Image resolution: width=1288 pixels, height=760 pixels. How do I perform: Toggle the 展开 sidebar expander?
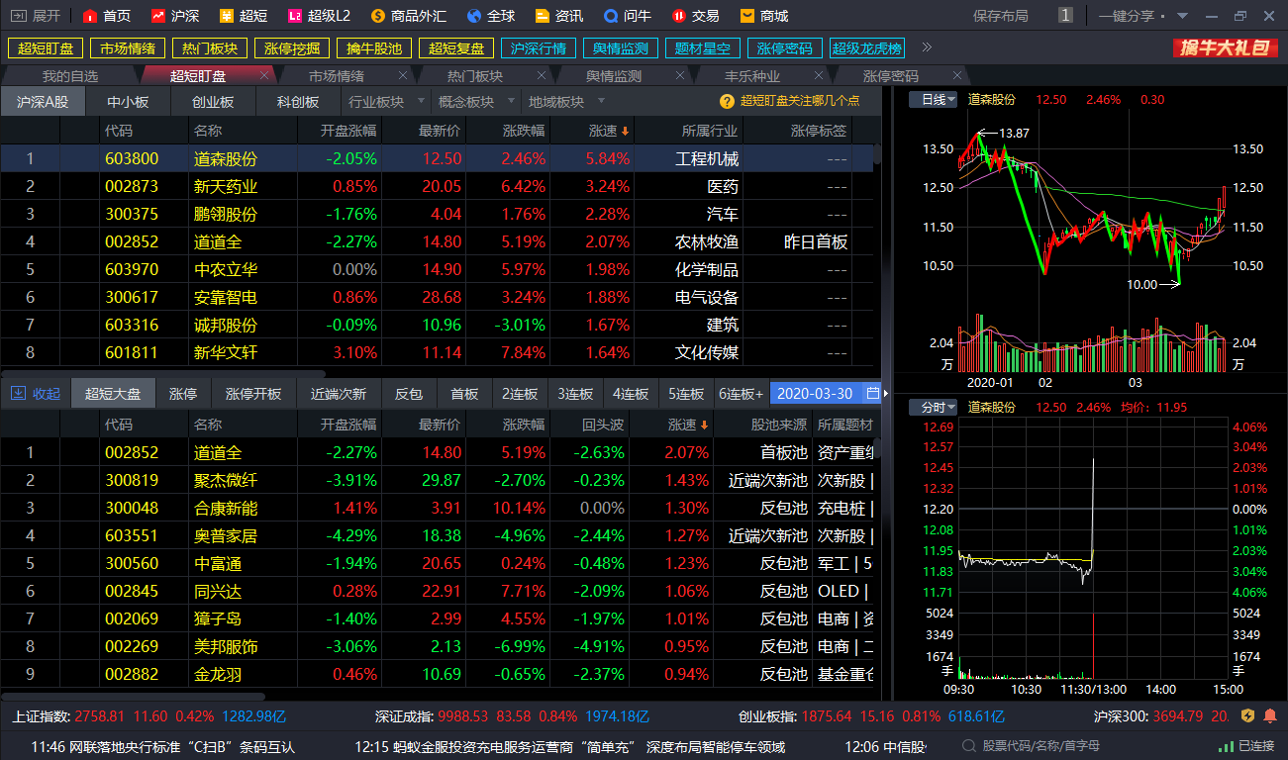[x=35, y=16]
